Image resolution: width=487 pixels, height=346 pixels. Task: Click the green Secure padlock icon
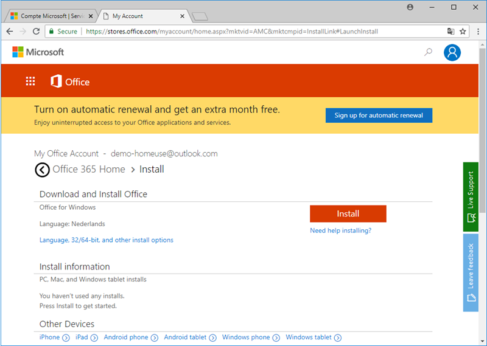pyautogui.click(x=51, y=32)
